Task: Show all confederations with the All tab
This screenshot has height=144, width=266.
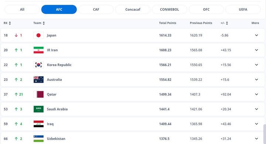Action: [x=22, y=10]
